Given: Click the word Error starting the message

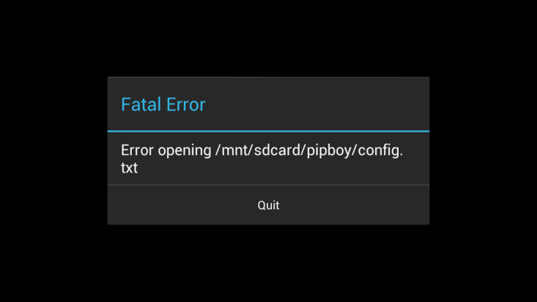Looking at the screenshot, I should pyautogui.click(x=137, y=150).
